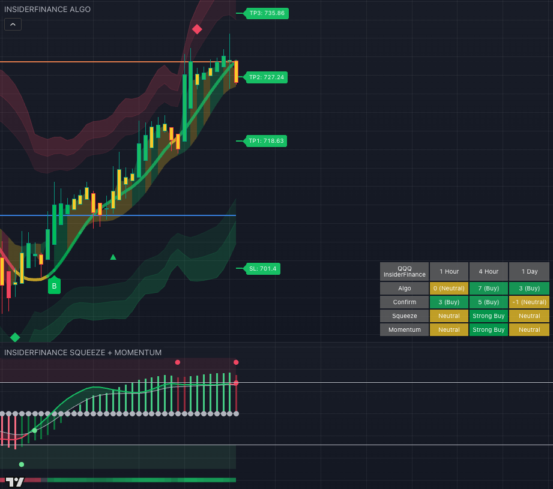Click the TP2: 727.24 price label

(266, 77)
